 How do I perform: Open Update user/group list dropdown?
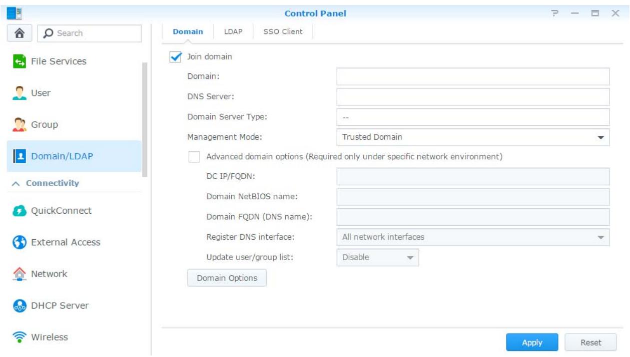[378, 257]
